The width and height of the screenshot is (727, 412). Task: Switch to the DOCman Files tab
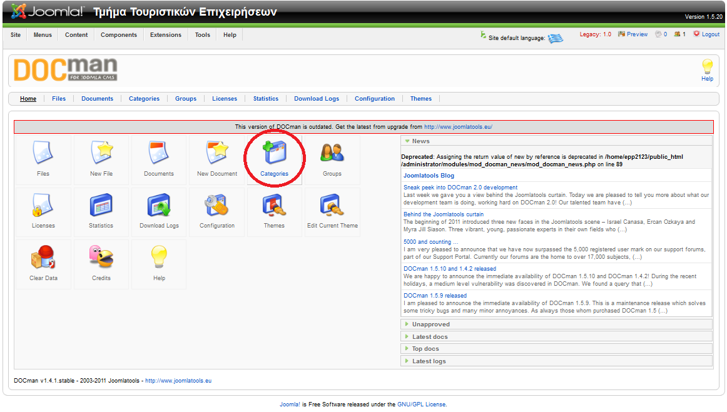(59, 99)
